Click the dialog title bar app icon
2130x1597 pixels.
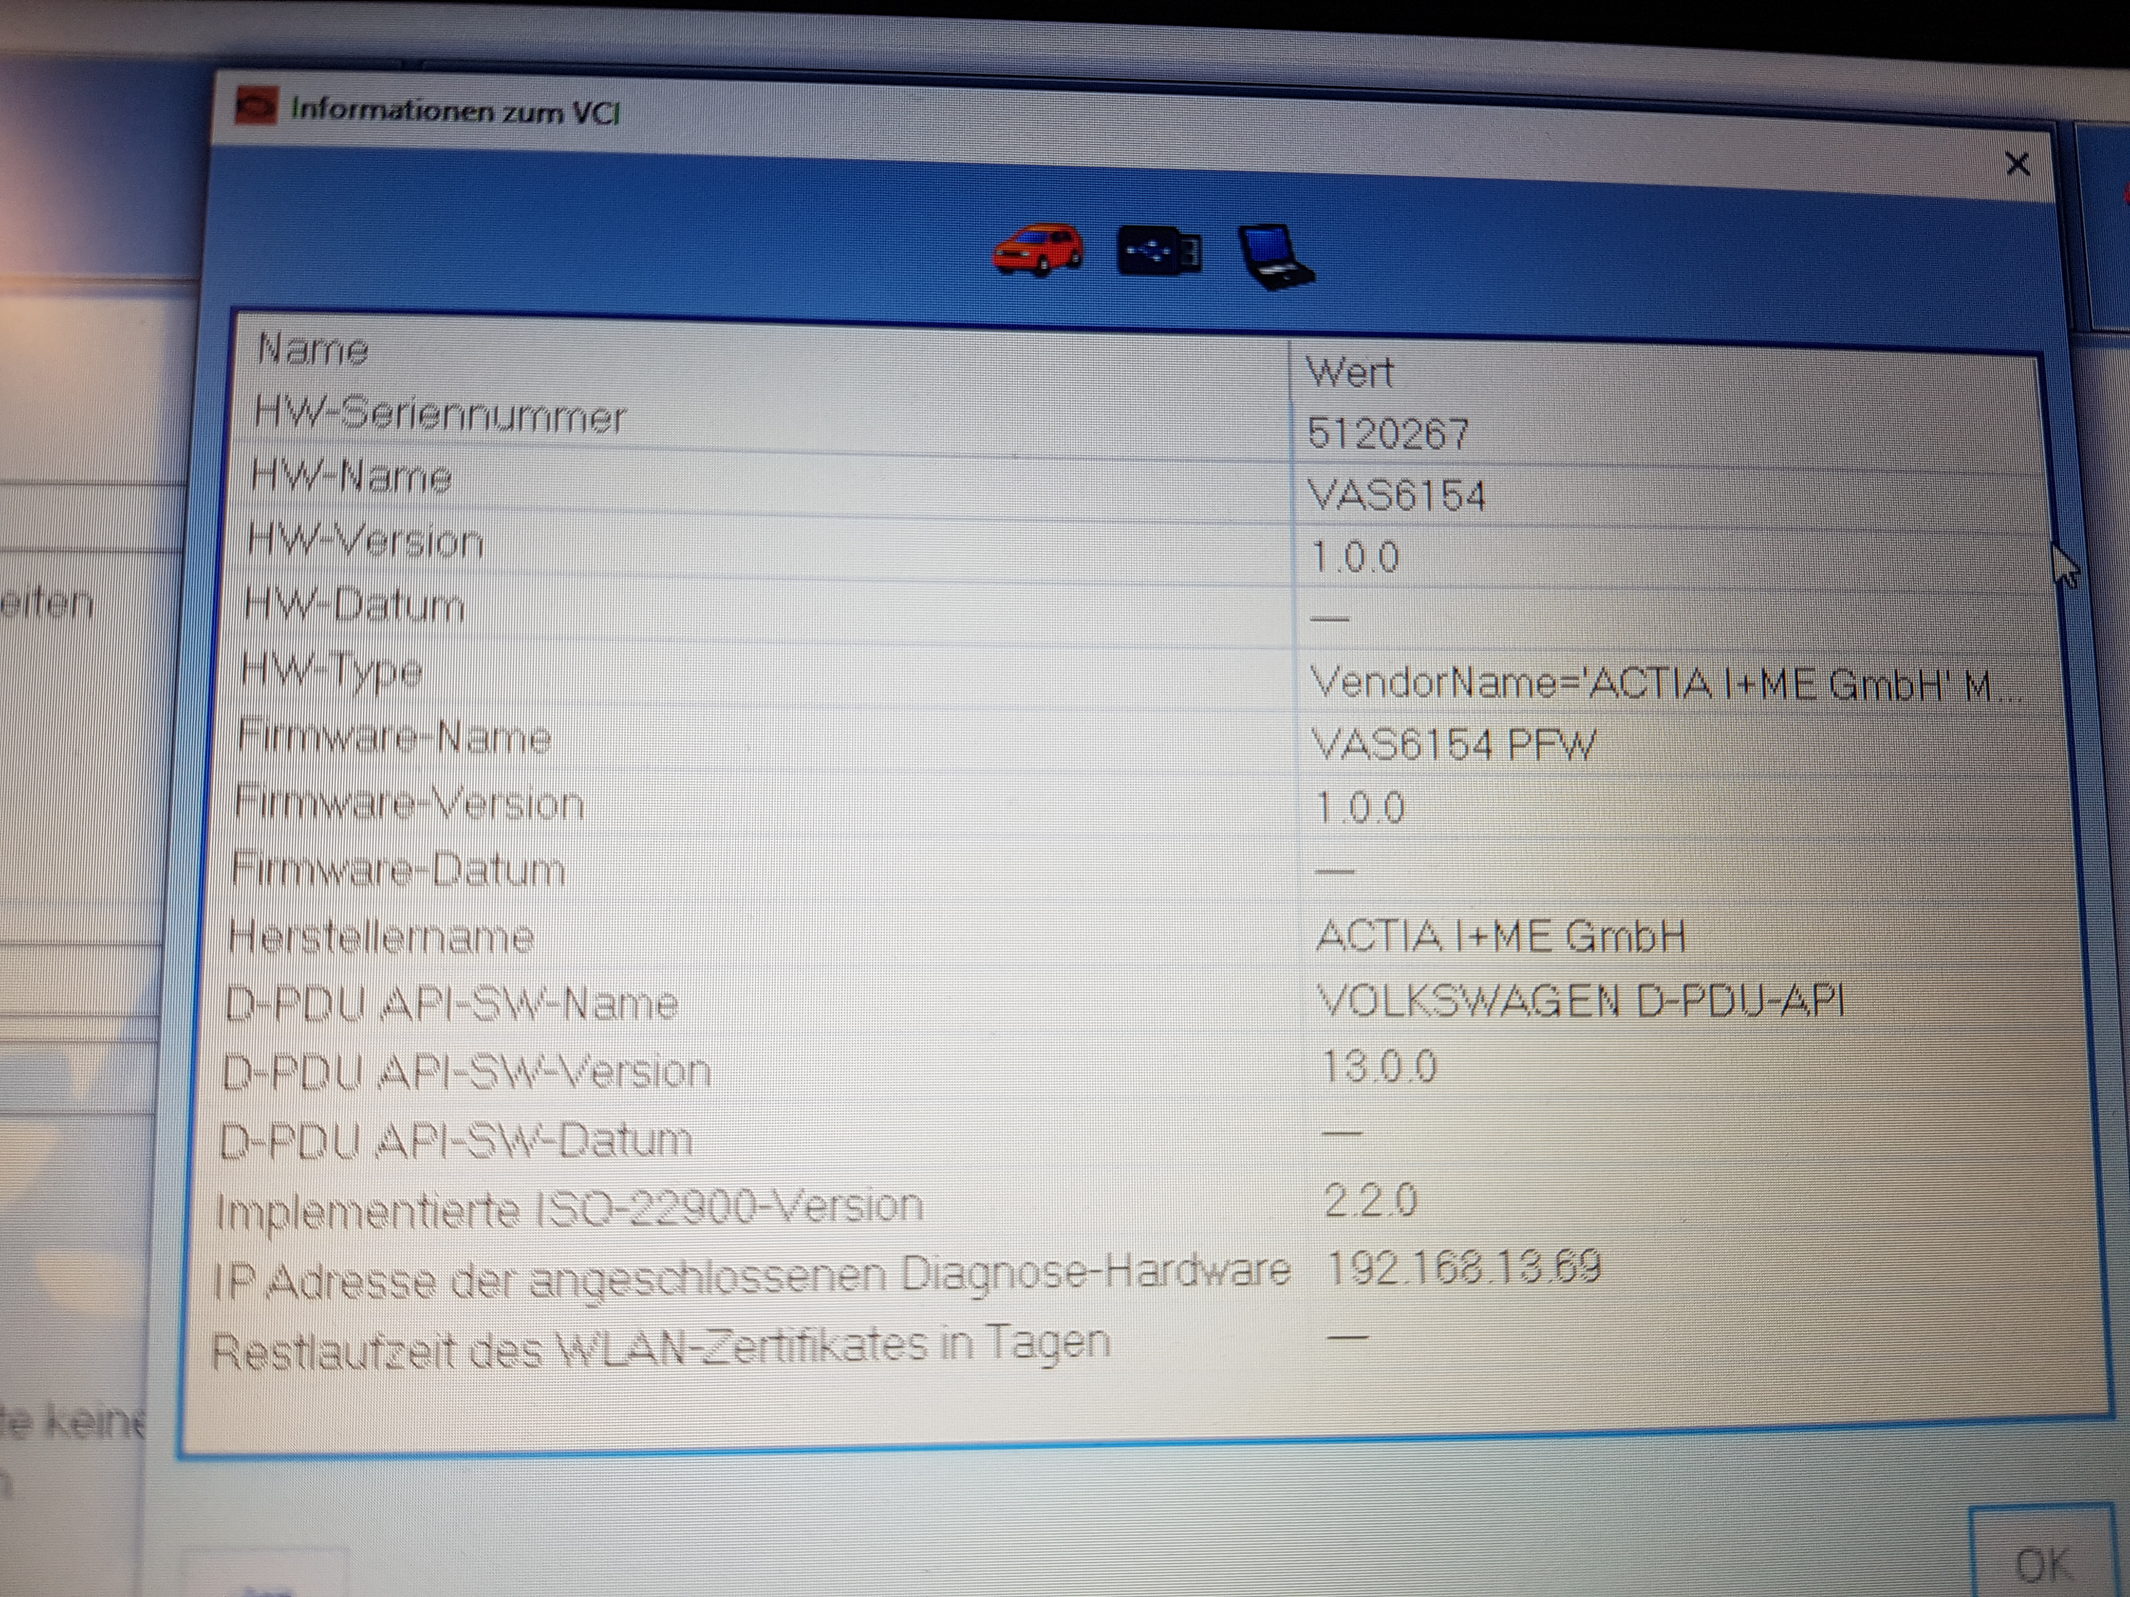coord(256,106)
